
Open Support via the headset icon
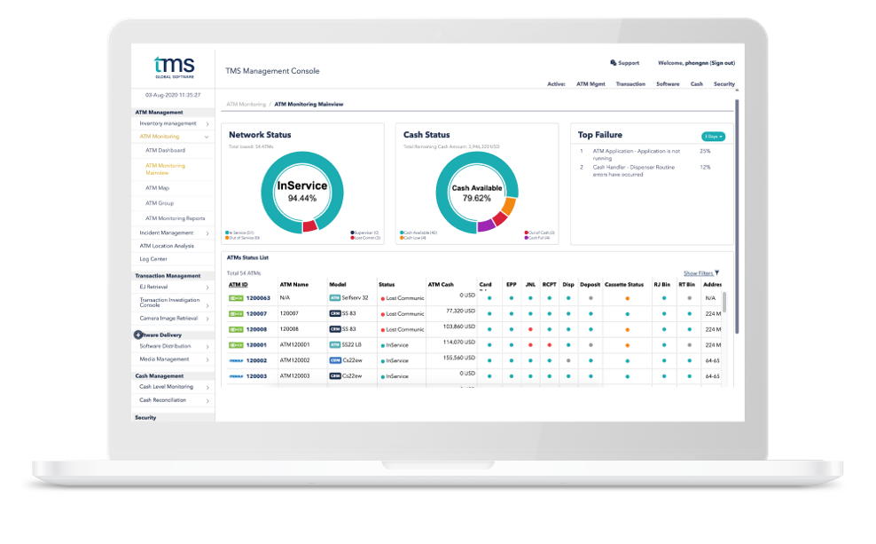613,63
